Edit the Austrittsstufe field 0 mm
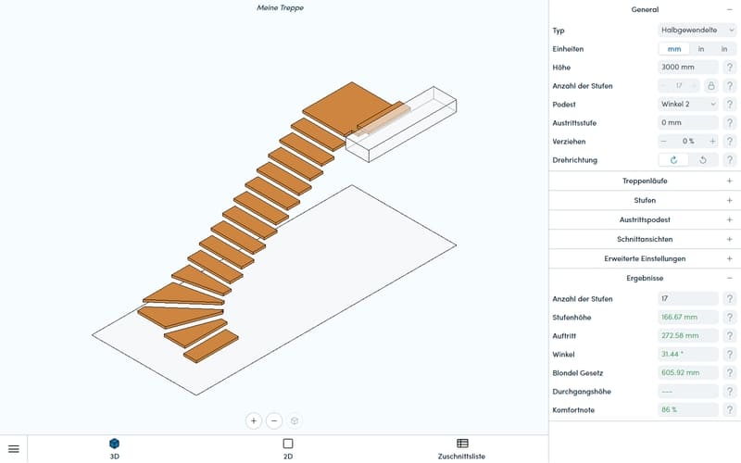 tap(688, 123)
